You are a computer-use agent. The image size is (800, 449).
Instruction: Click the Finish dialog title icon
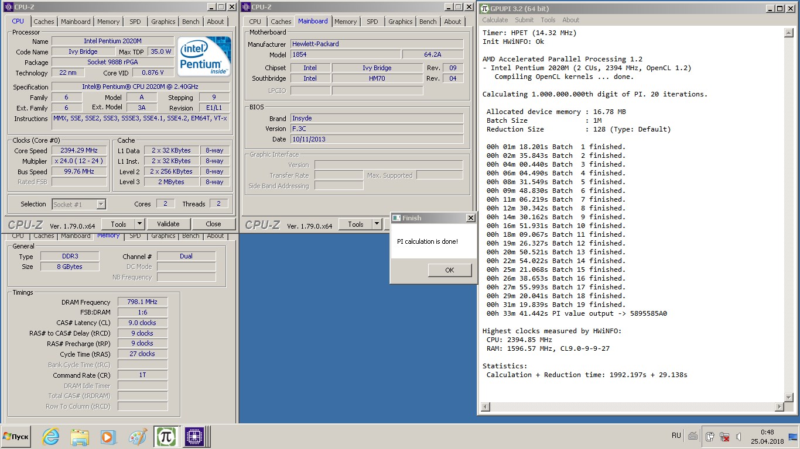pos(396,218)
